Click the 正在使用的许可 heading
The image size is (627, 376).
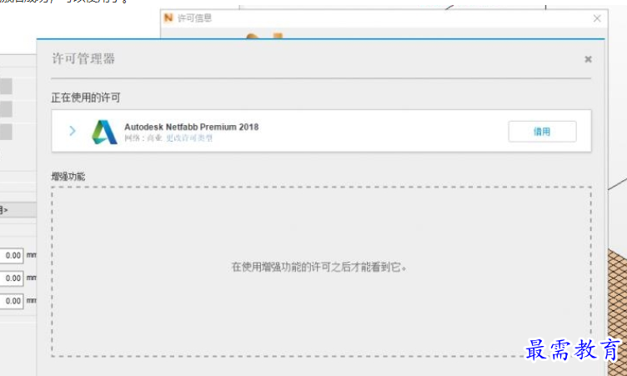pos(86,98)
